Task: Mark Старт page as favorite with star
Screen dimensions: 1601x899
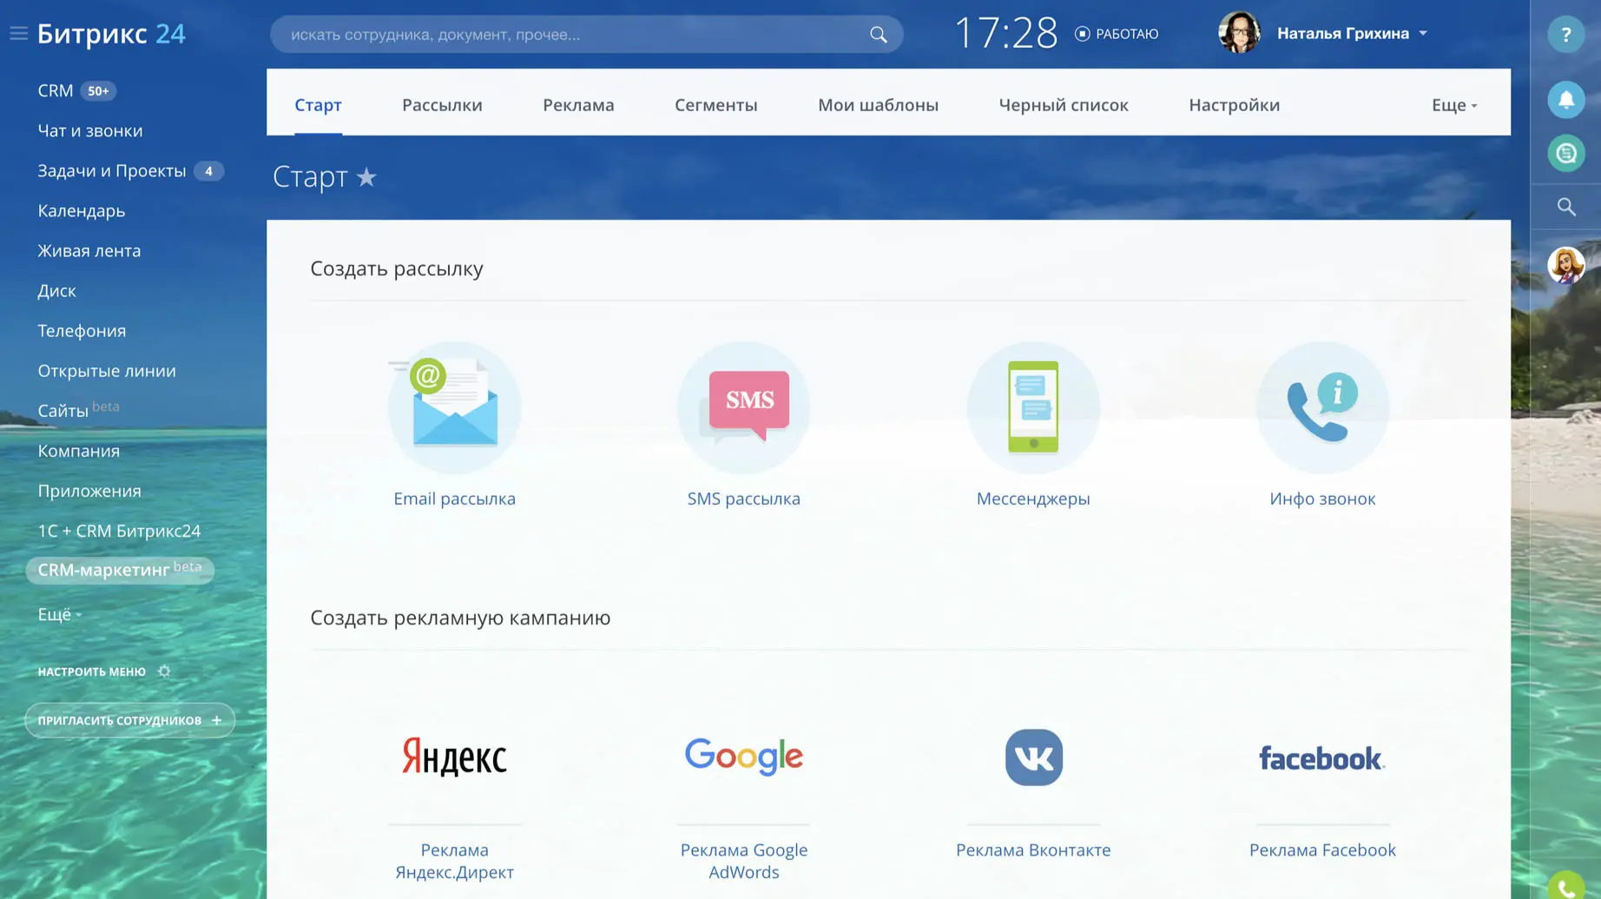Action: coord(367,177)
